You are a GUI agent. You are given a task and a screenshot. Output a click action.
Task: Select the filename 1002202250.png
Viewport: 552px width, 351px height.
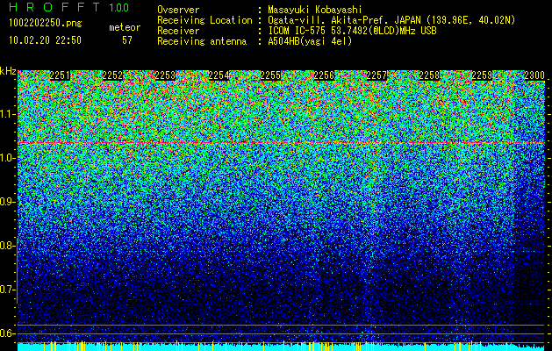click(x=46, y=23)
